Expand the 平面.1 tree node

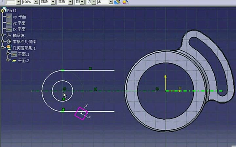pos(8,53)
